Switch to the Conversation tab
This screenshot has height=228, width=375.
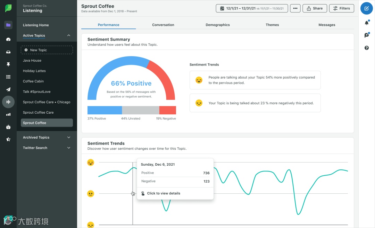[163, 25]
